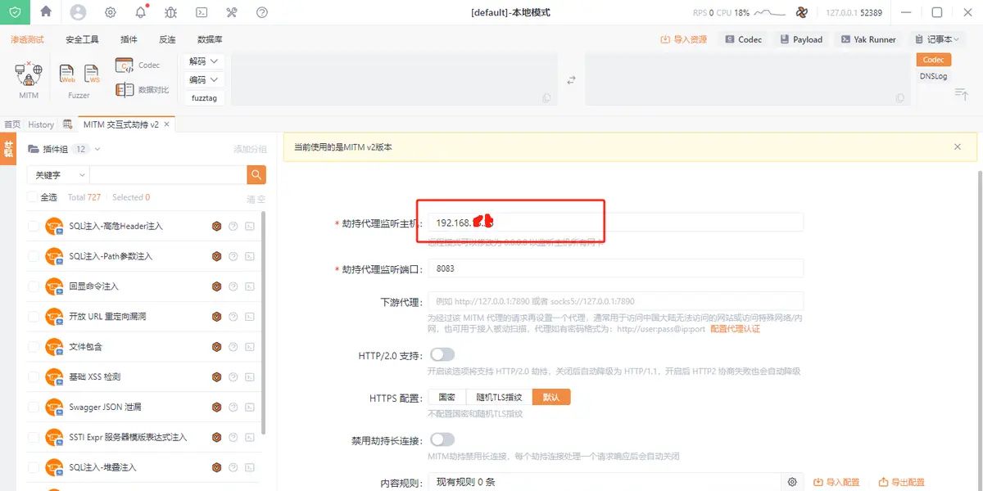Click the 劫持代理监听端口 input field
Viewport: 983px width, 491px height.
(x=615, y=268)
